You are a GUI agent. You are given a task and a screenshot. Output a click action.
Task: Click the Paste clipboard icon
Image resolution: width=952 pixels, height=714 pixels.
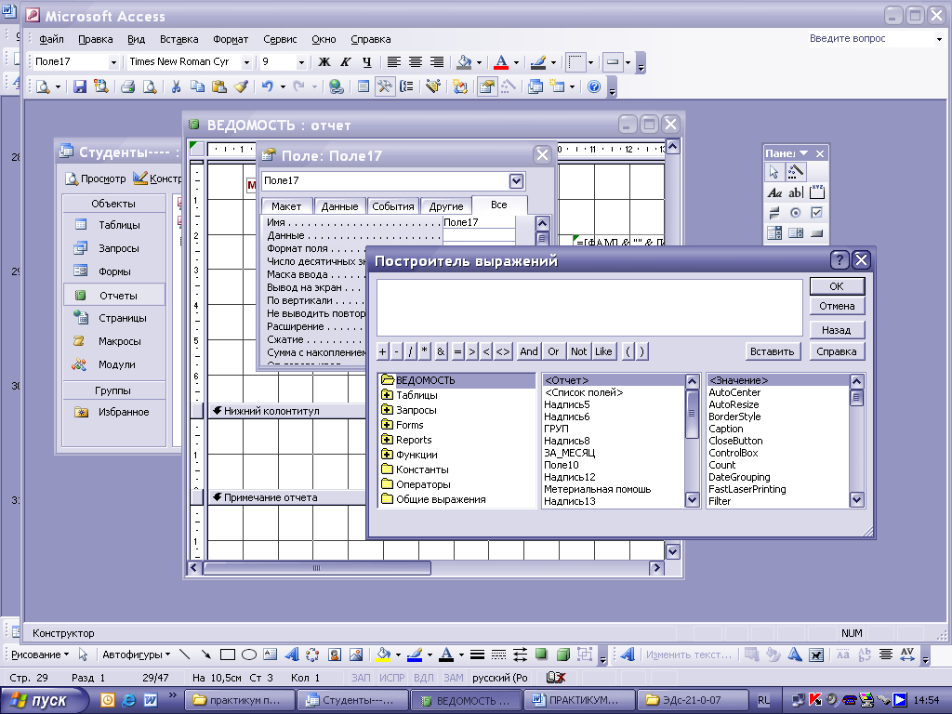coord(218,86)
